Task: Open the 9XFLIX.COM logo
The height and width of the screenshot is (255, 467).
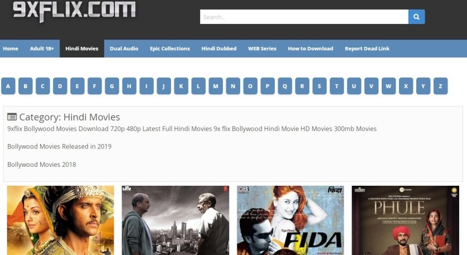Action: tap(74, 11)
